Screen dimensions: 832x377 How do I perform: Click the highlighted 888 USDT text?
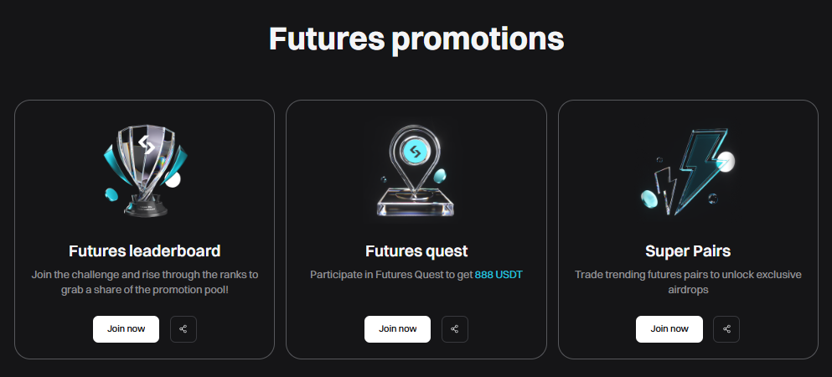[x=499, y=275]
